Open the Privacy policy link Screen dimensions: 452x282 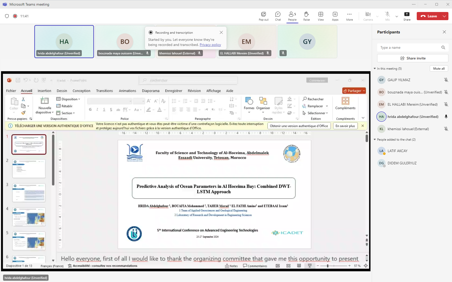[x=210, y=45]
